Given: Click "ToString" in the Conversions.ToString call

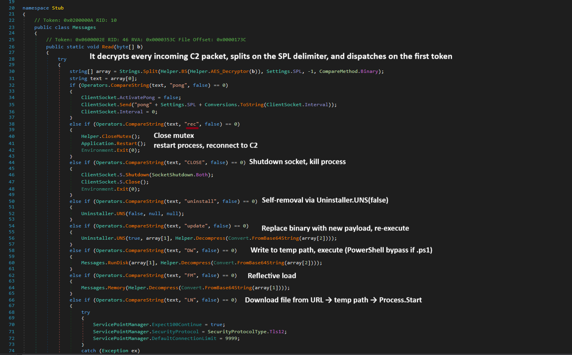Looking at the screenshot, I should click(251, 105).
